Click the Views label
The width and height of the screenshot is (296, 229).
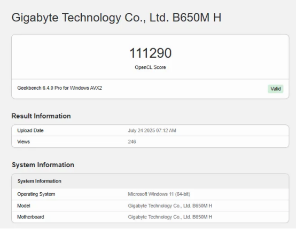24,141
